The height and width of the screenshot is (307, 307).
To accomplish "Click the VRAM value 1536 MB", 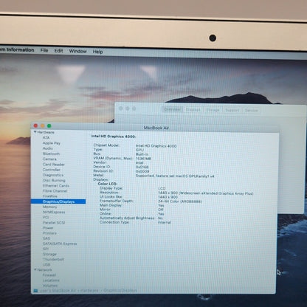I will tap(143, 159).
